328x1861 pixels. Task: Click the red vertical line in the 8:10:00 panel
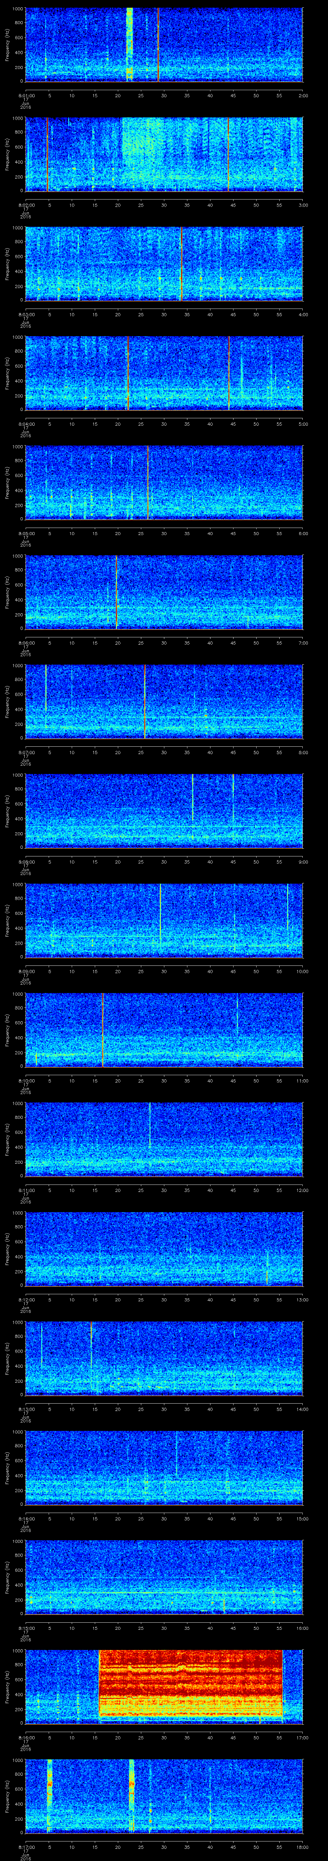coord(103,1030)
